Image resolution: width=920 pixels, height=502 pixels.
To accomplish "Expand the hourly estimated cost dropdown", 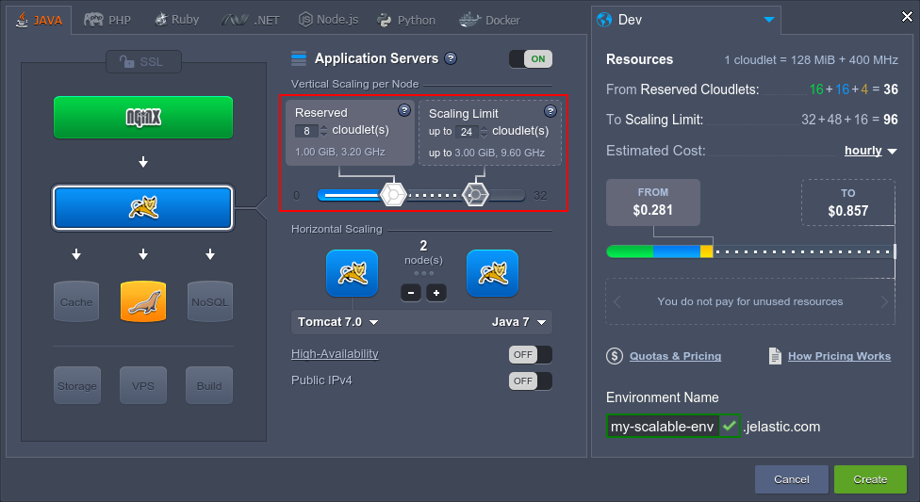I will pos(871,151).
